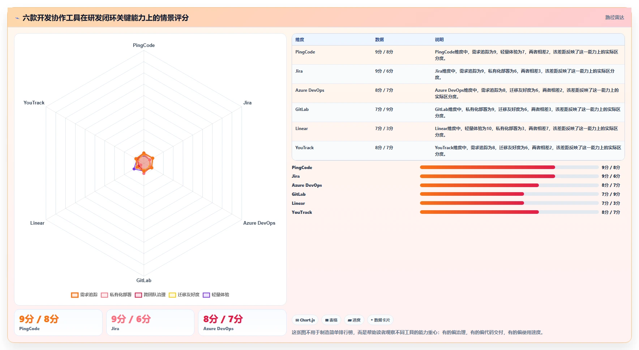
Task: Click the GitLab cell in table
Action: point(302,109)
